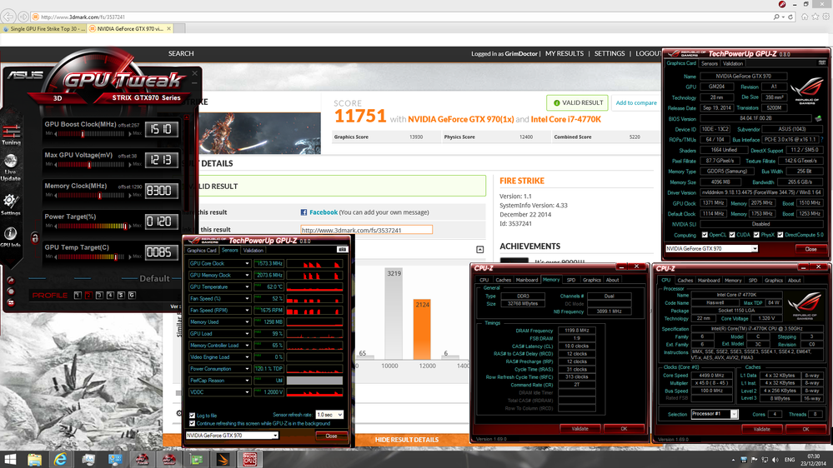
Task: Click Default button in GPU Tweak
Action: tap(154, 279)
